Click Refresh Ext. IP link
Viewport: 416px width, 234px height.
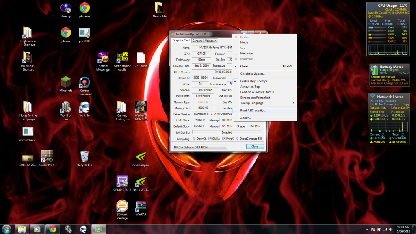pyautogui.click(x=400, y=108)
